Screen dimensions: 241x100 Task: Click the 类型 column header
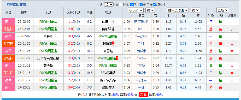8,13
